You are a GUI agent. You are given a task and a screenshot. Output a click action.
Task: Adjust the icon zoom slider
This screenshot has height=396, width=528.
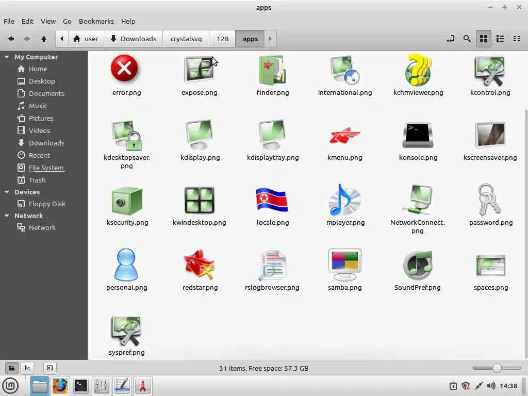pos(497,368)
